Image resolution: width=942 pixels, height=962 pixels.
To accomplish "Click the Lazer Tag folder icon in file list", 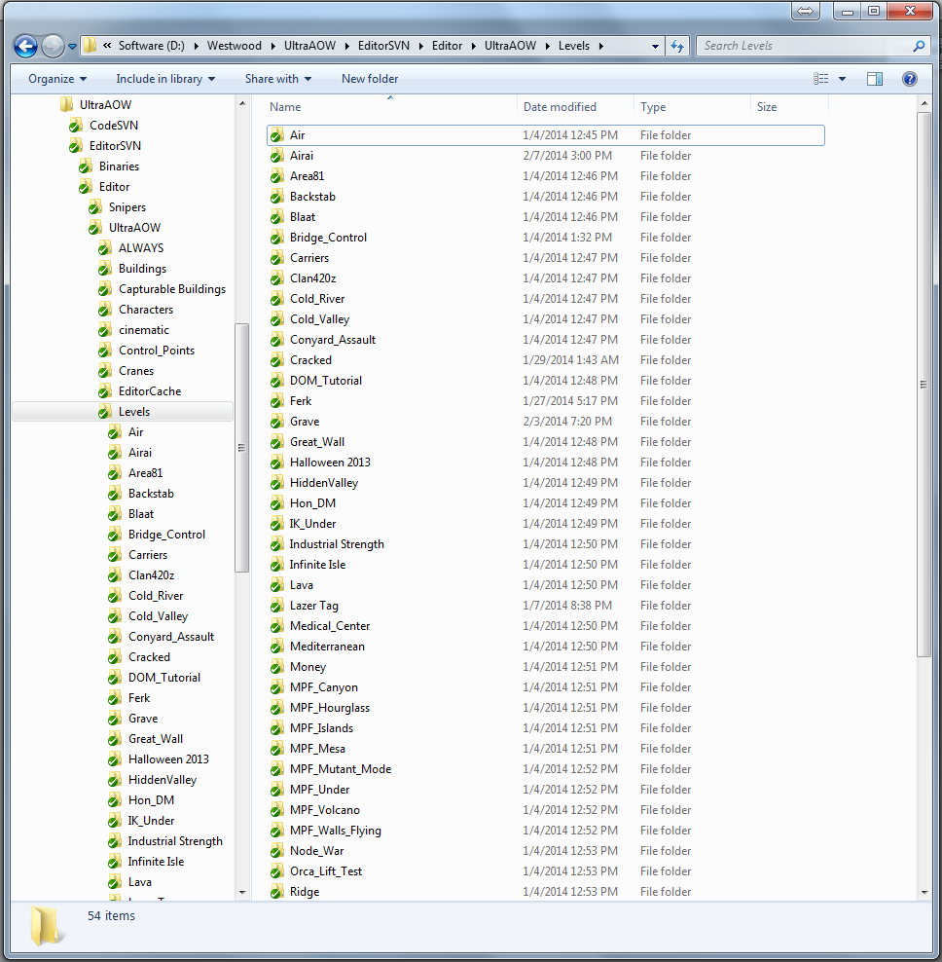I will (x=276, y=606).
